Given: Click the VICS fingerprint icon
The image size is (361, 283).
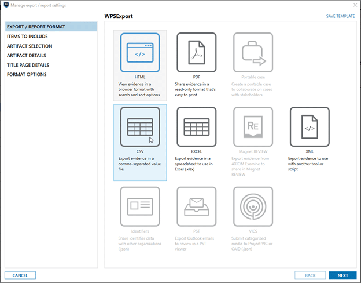Looking at the screenshot, I should (253, 206).
